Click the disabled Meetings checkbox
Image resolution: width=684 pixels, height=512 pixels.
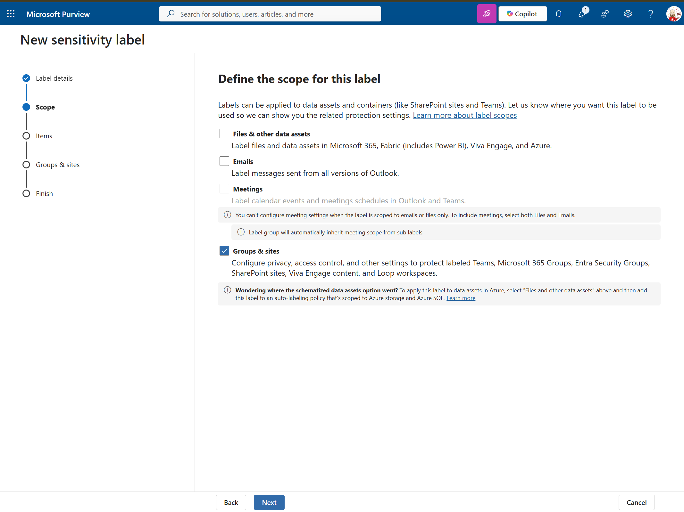pyautogui.click(x=224, y=189)
